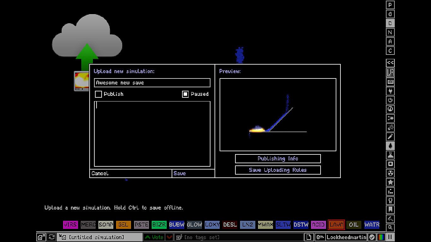Click the New simulation page icon
The image size is (431, 242).
309,237
